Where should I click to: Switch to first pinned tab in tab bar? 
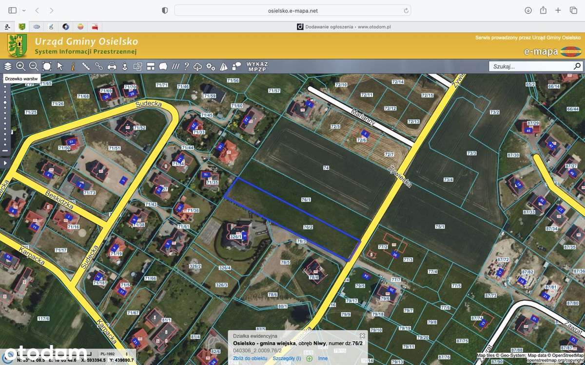point(7,27)
